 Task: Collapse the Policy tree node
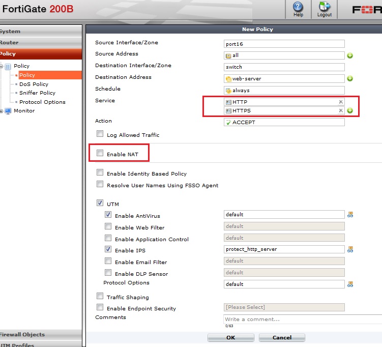click(x=1, y=66)
